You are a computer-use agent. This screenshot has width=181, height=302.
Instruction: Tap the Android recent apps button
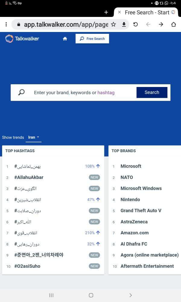click(51, 295)
